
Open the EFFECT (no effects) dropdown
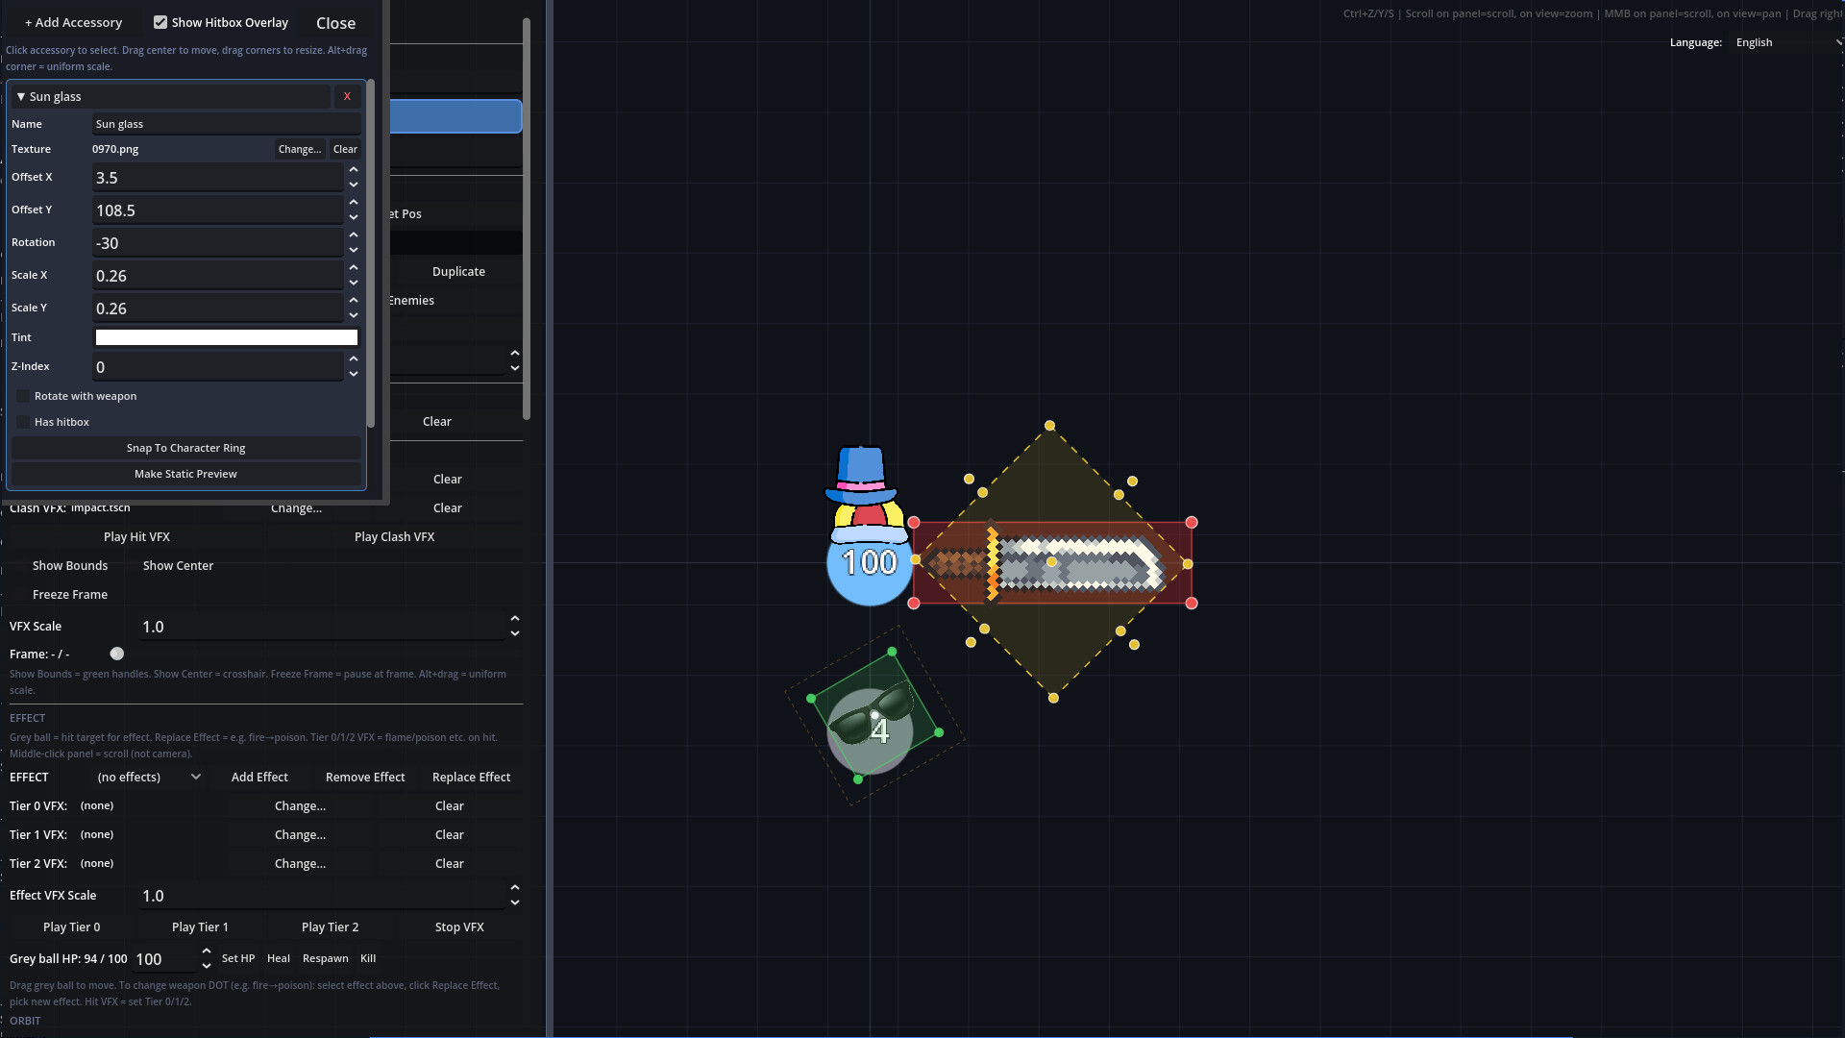pyautogui.click(x=148, y=777)
